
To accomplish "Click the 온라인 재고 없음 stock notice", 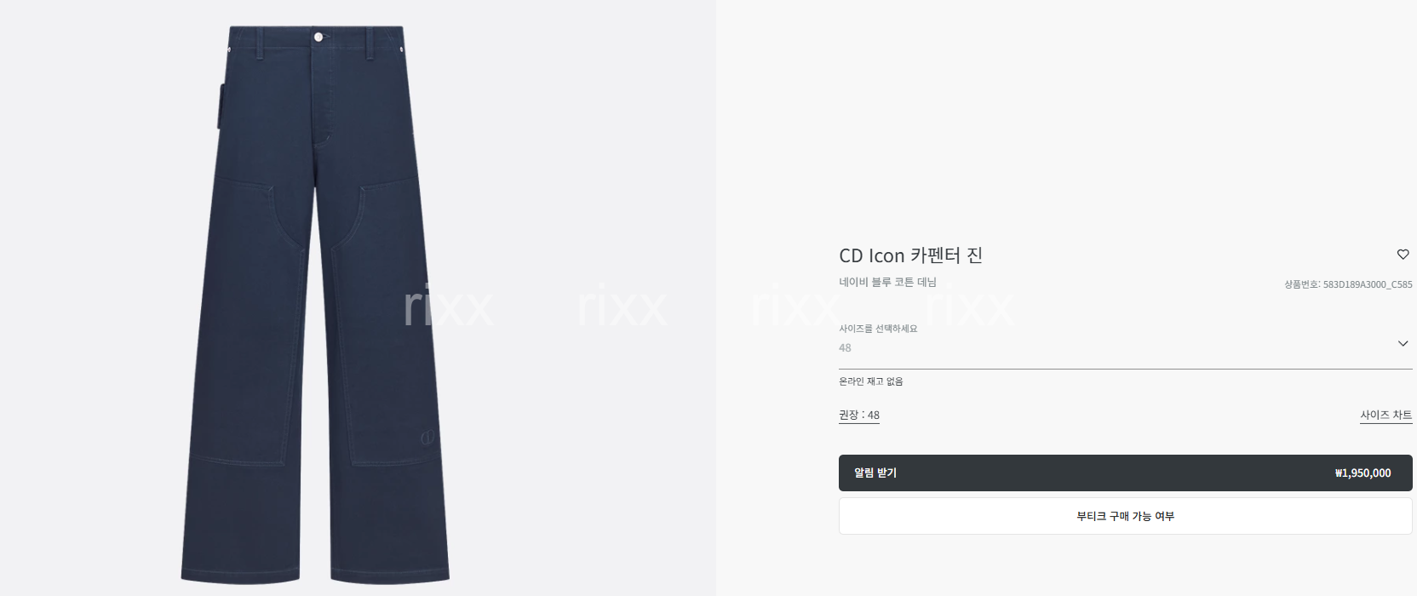I will coord(871,381).
